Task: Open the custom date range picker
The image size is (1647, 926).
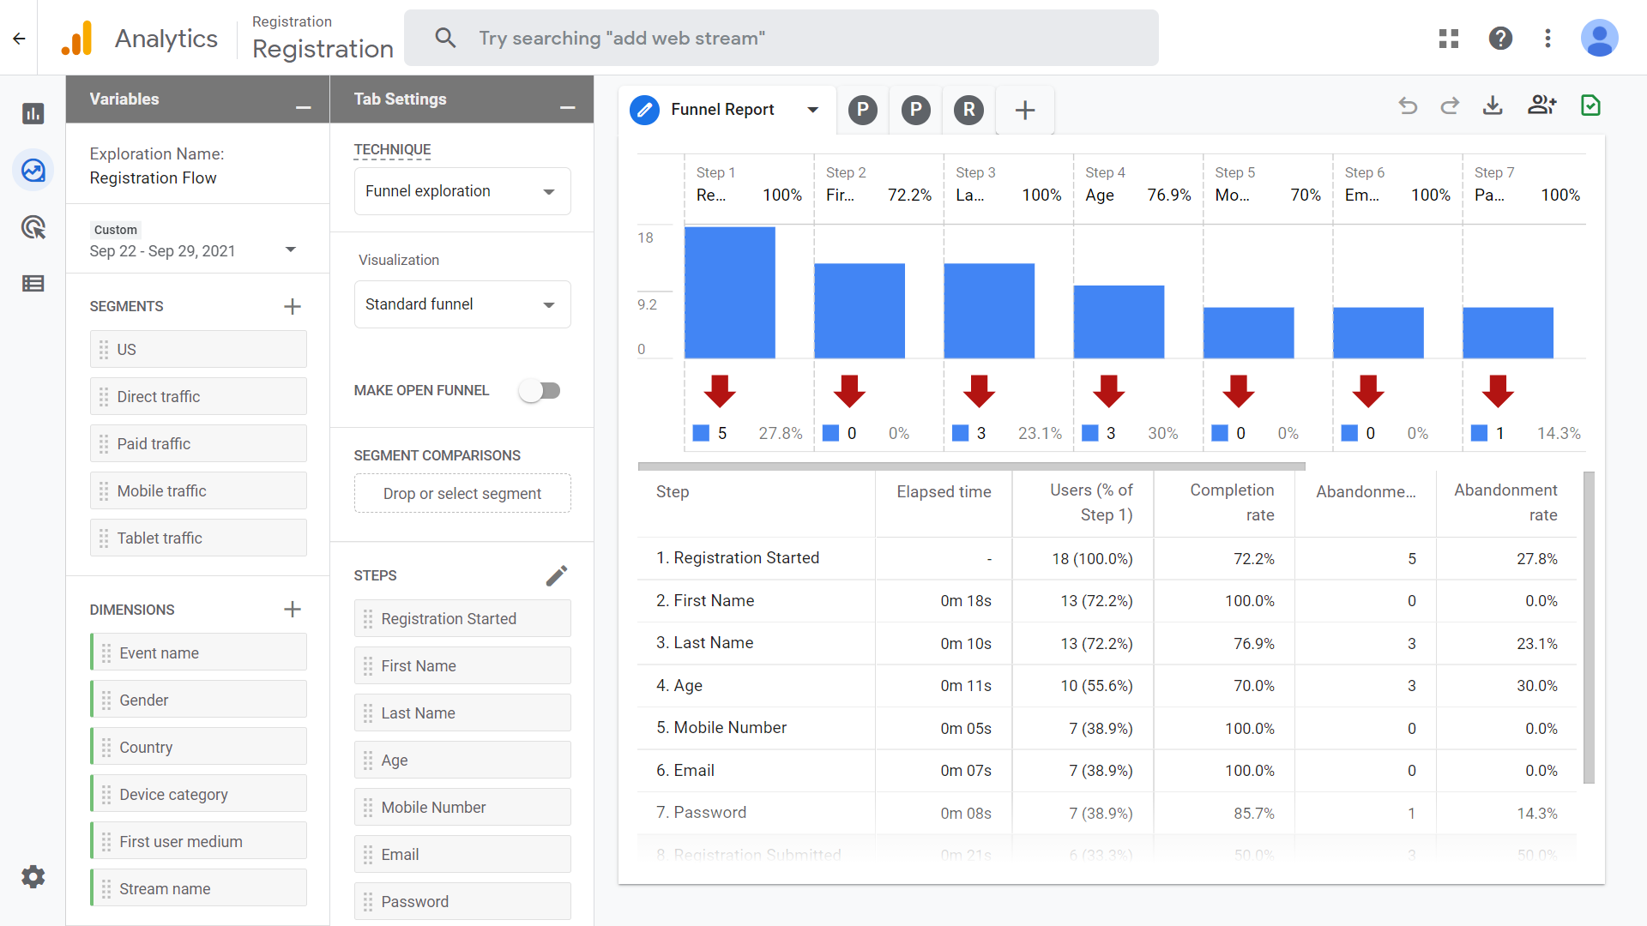Action: click(193, 250)
